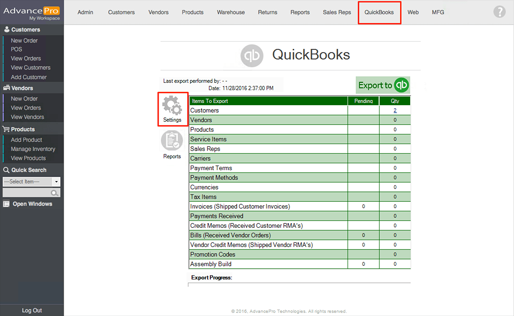Click Bills (Received Vendor Orders) row

(300, 235)
